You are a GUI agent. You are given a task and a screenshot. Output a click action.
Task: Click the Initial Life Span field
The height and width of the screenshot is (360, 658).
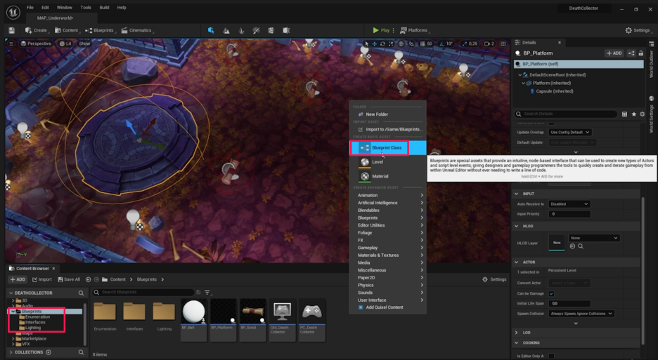569,303
